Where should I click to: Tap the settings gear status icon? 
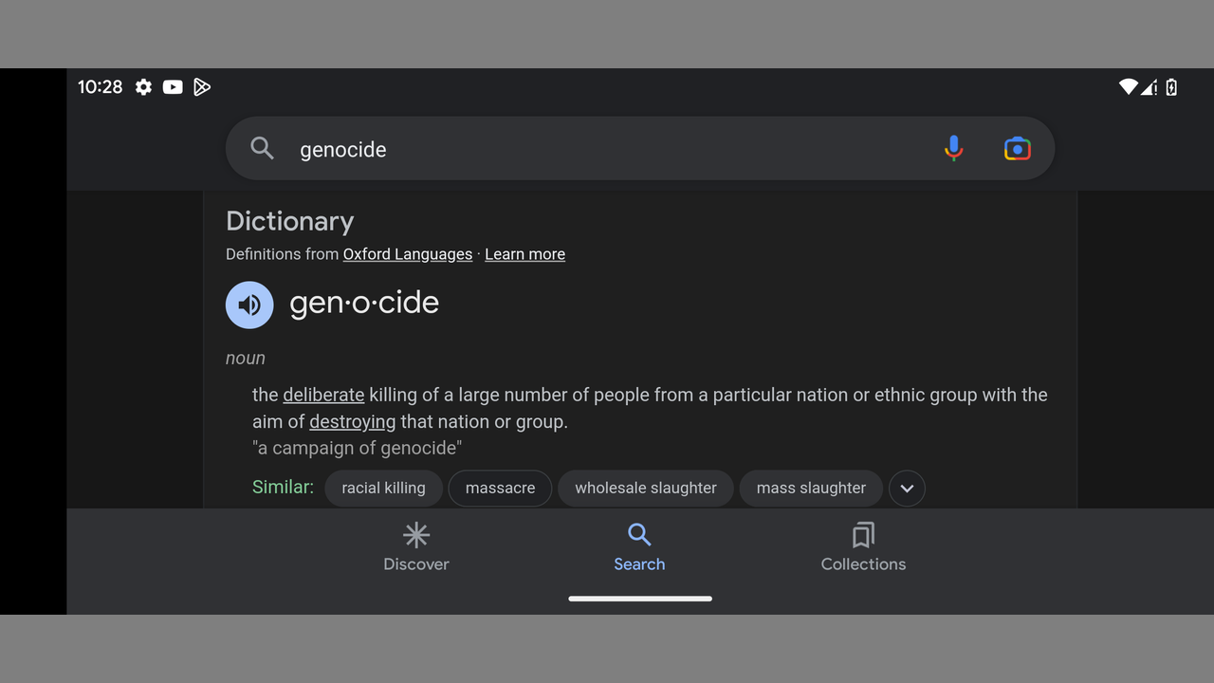tap(143, 87)
